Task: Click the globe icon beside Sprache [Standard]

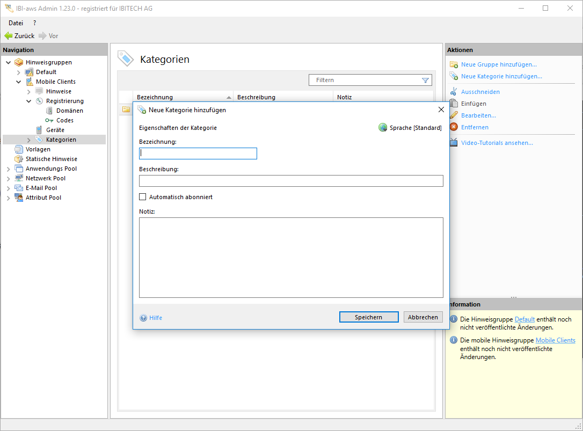Action: (383, 128)
